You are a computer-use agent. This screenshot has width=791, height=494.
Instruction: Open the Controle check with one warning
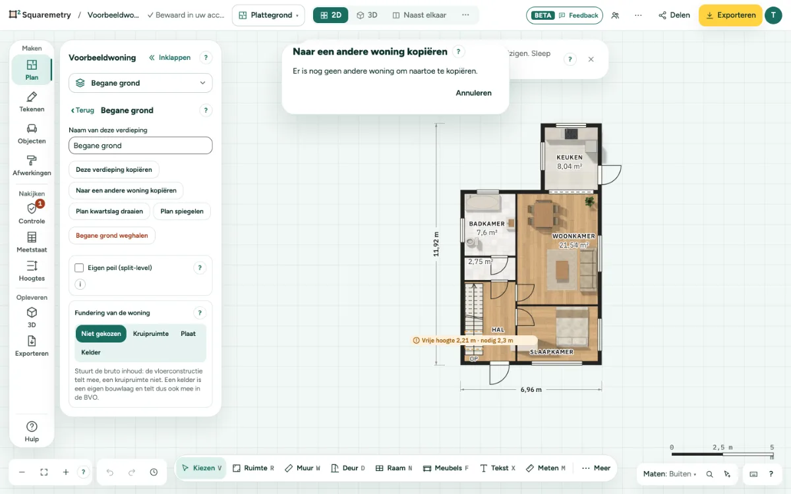(x=32, y=213)
